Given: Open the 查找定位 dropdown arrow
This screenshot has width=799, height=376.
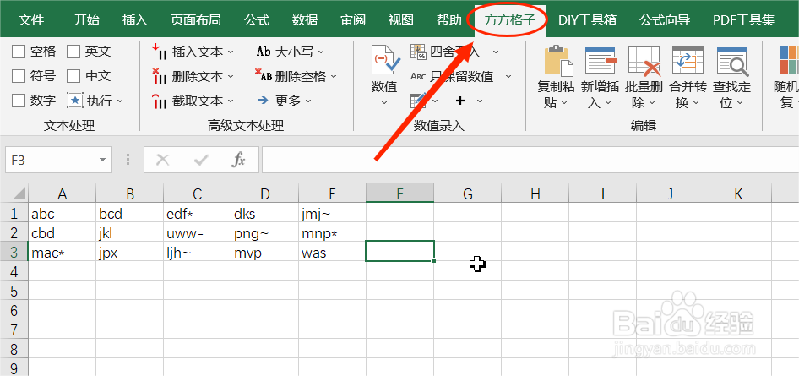Looking at the screenshot, I should [x=739, y=103].
